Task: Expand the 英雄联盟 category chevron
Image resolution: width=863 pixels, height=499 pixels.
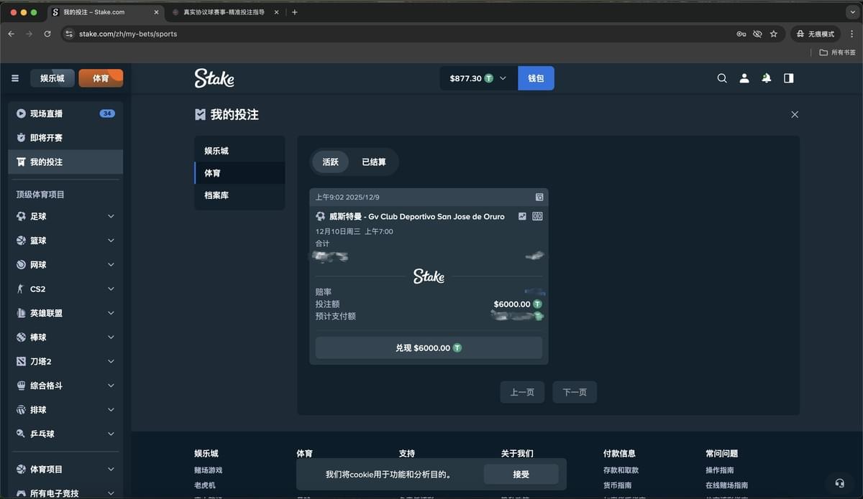Action: 111,313
